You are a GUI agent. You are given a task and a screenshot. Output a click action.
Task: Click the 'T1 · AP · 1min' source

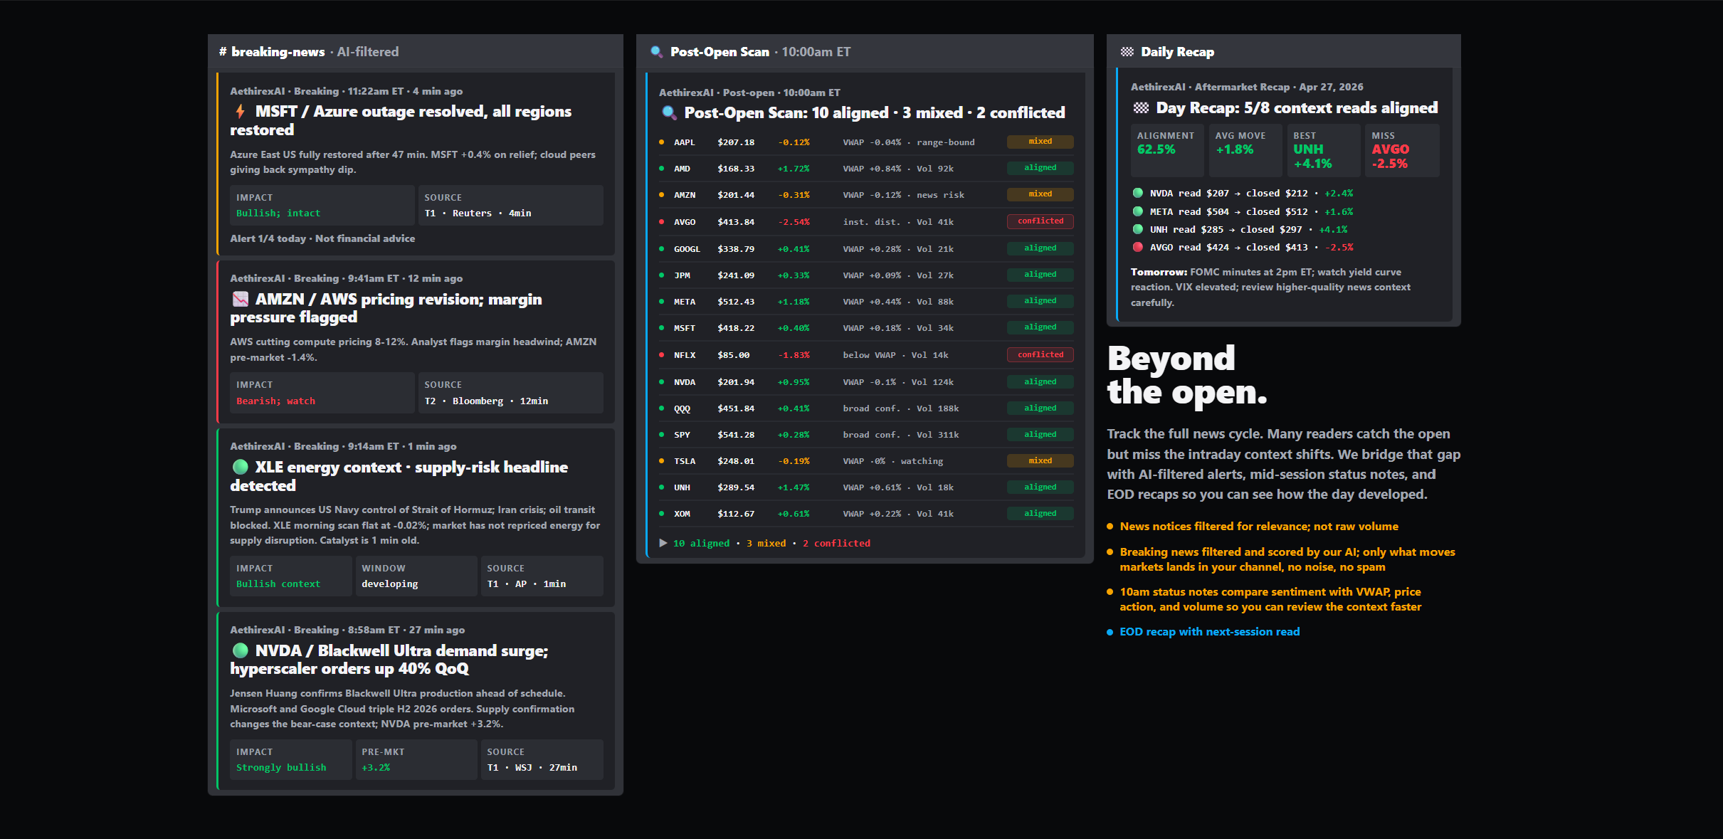click(526, 584)
